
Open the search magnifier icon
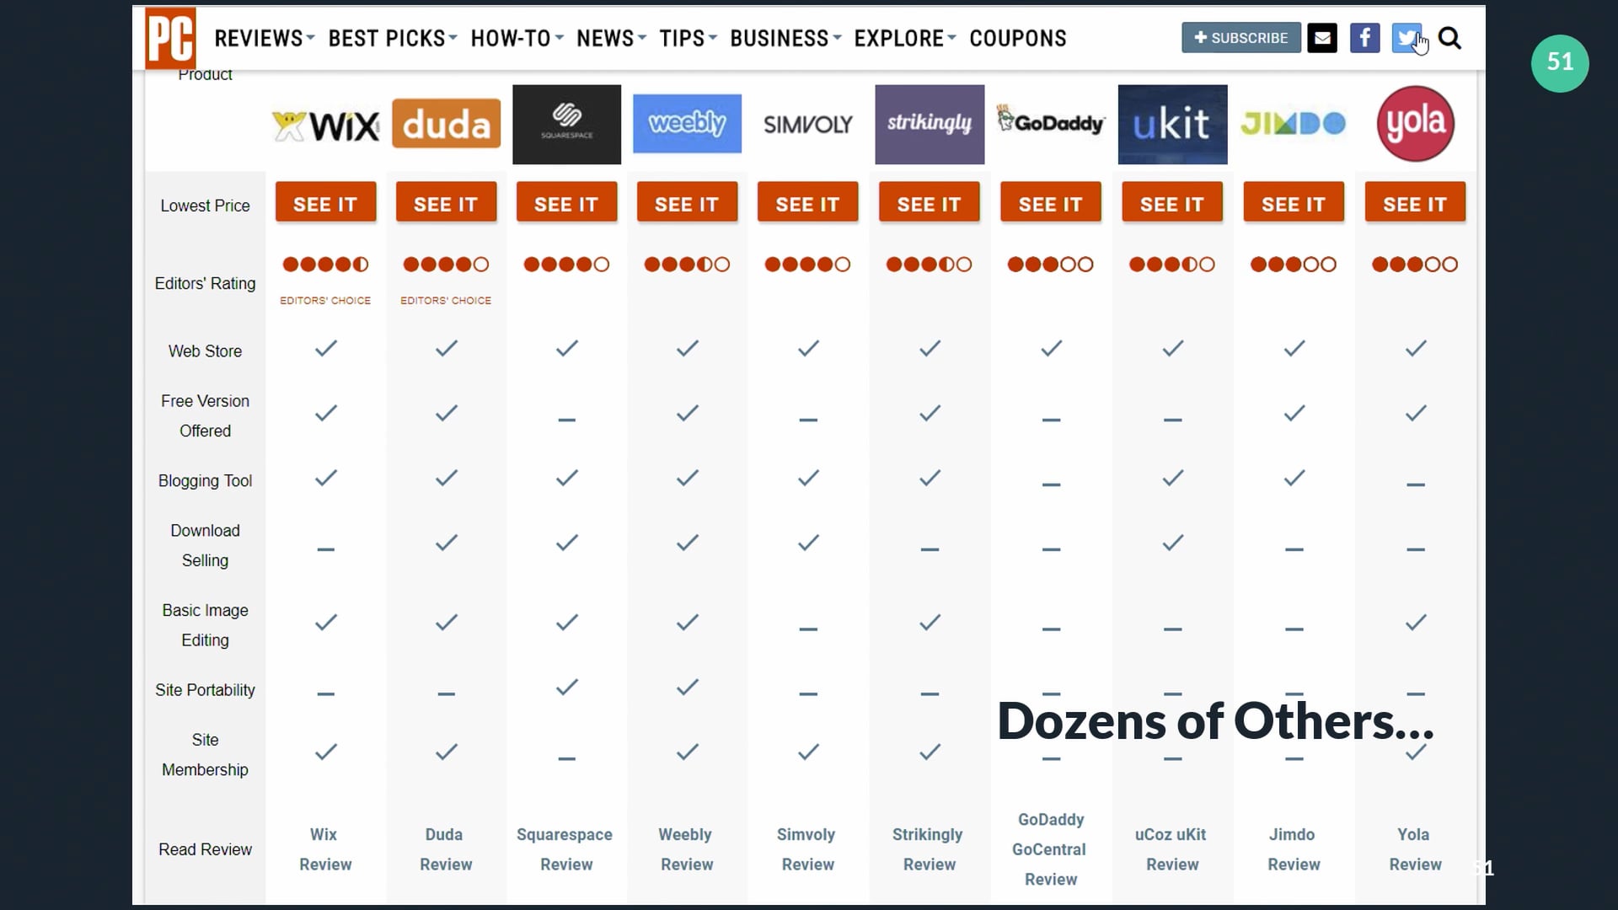click(x=1449, y=38)
